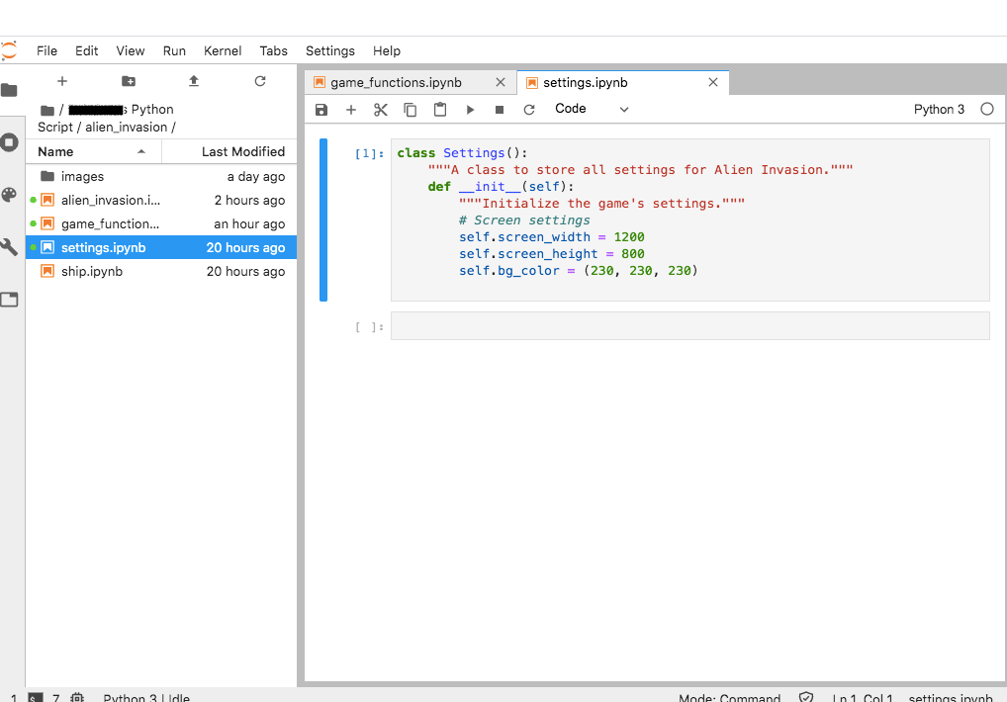Click Ln 1, Col 1 status entry
This screenshot has width=1007, height=702.
point(863,697)
